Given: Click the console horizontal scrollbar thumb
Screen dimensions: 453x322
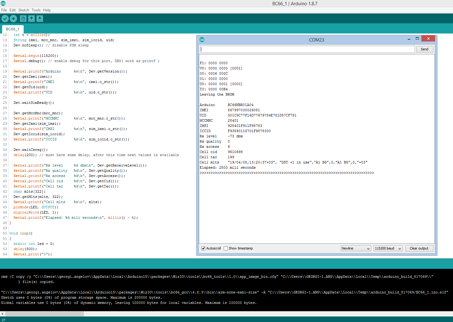Looking at the screenshot, I should (x=45, y=314).
